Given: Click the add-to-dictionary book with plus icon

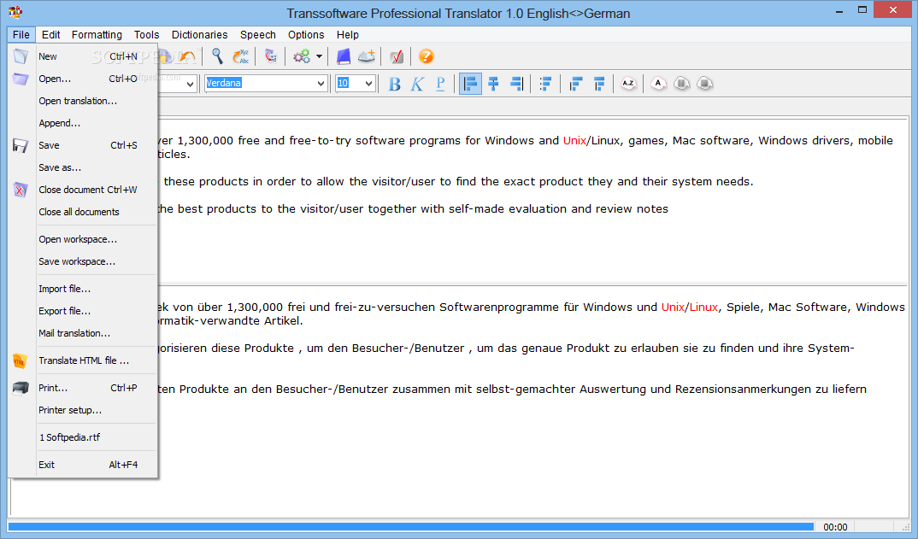Looking at the screenshot, I should point(367,56).
